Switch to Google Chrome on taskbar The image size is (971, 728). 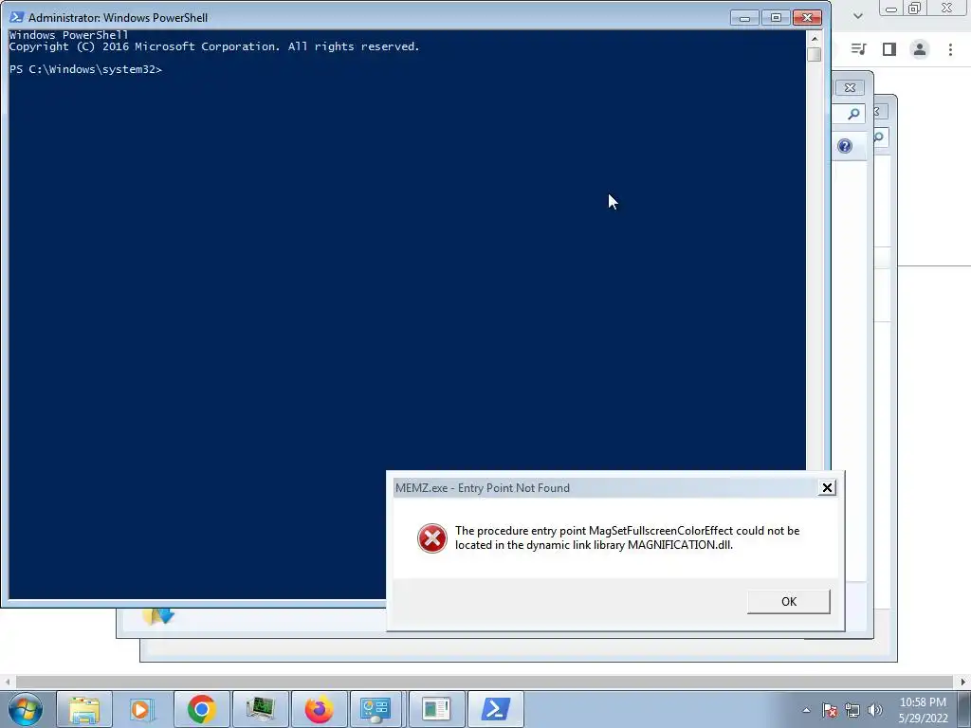(x=201, y=709)
